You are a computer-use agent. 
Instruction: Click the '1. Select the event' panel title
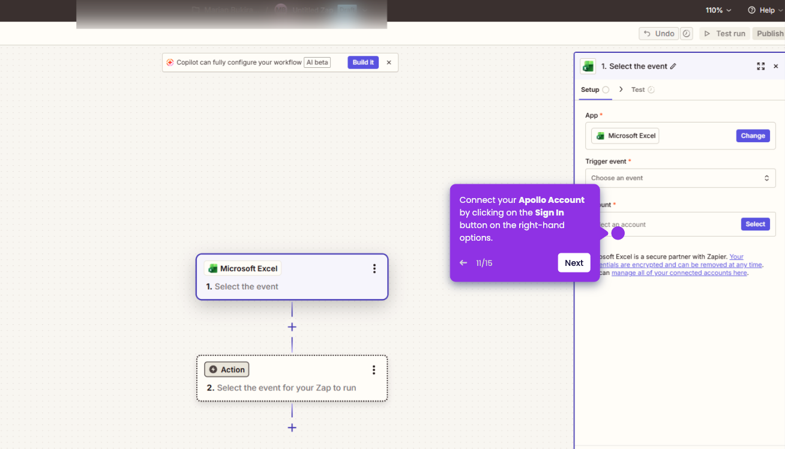pyautogui.click(x=634, y=66)
